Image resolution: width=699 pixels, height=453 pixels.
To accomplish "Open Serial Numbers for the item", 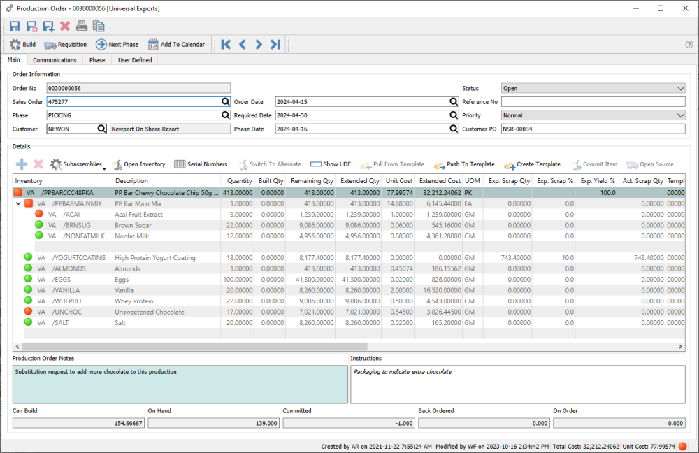I will click(x=201, y=164).
